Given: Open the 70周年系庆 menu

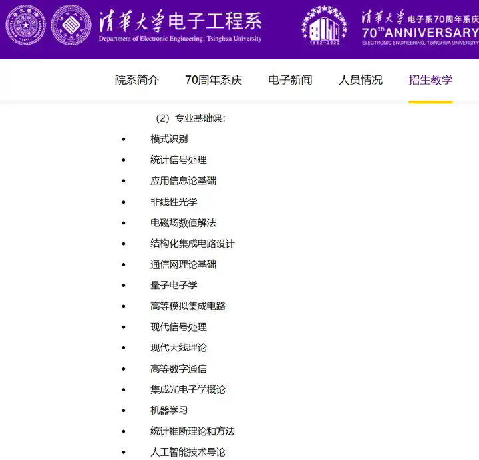Looking at the screenshot, I should tap(214, 80).
